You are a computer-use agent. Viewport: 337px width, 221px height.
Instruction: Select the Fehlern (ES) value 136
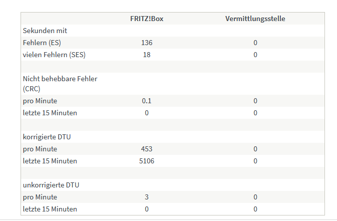click(147, 43)
